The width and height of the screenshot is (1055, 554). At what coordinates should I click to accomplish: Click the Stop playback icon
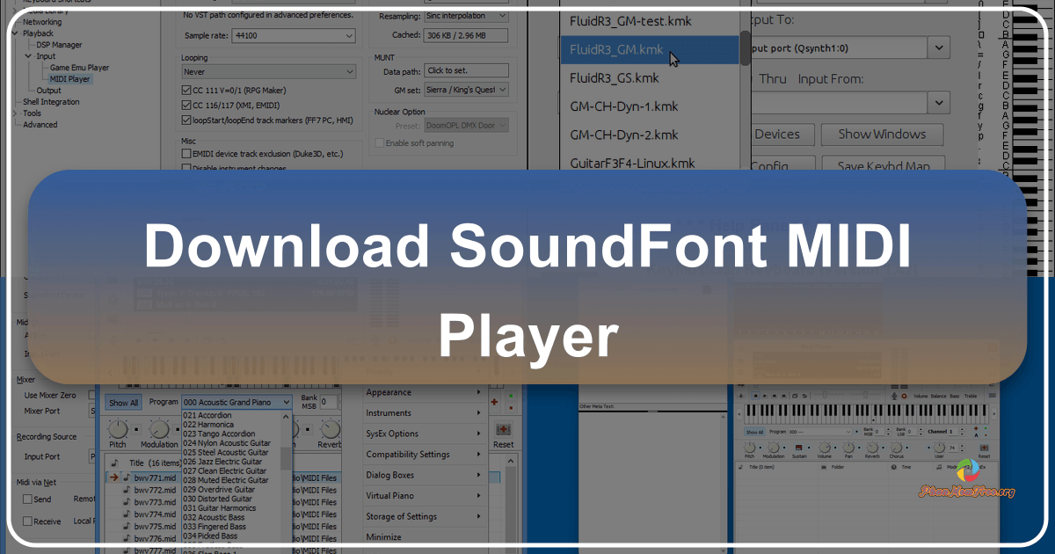[754, 396]
